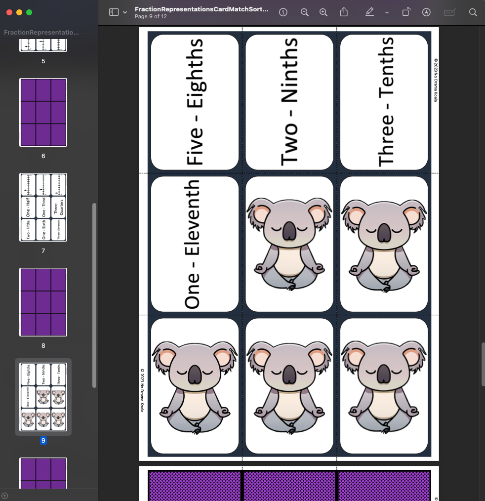This screenshot has width=485, height=501.
Task: Click the FractionRepresentations window title
Action: [202, 9]
